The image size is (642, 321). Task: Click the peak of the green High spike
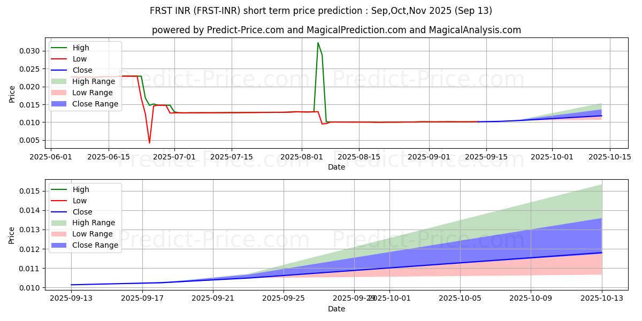coord(318,43)
